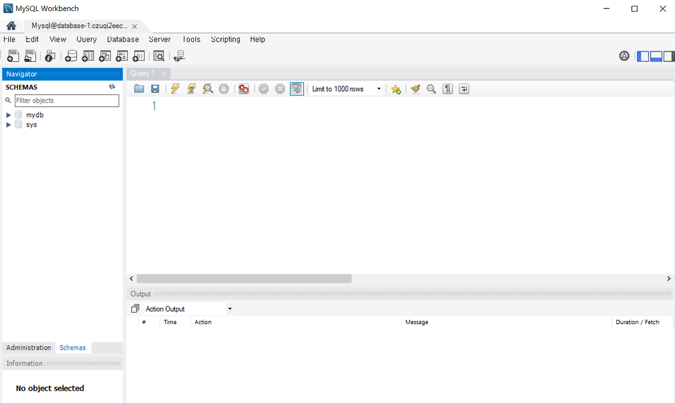Toggle autocommit mode
The height and width of the screenshot is (403, 675).
click(297, 89)
